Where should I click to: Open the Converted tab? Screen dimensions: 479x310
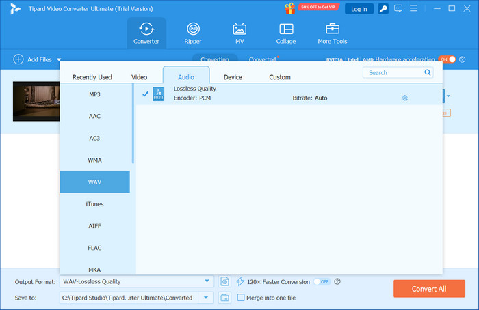pos(262,59)
